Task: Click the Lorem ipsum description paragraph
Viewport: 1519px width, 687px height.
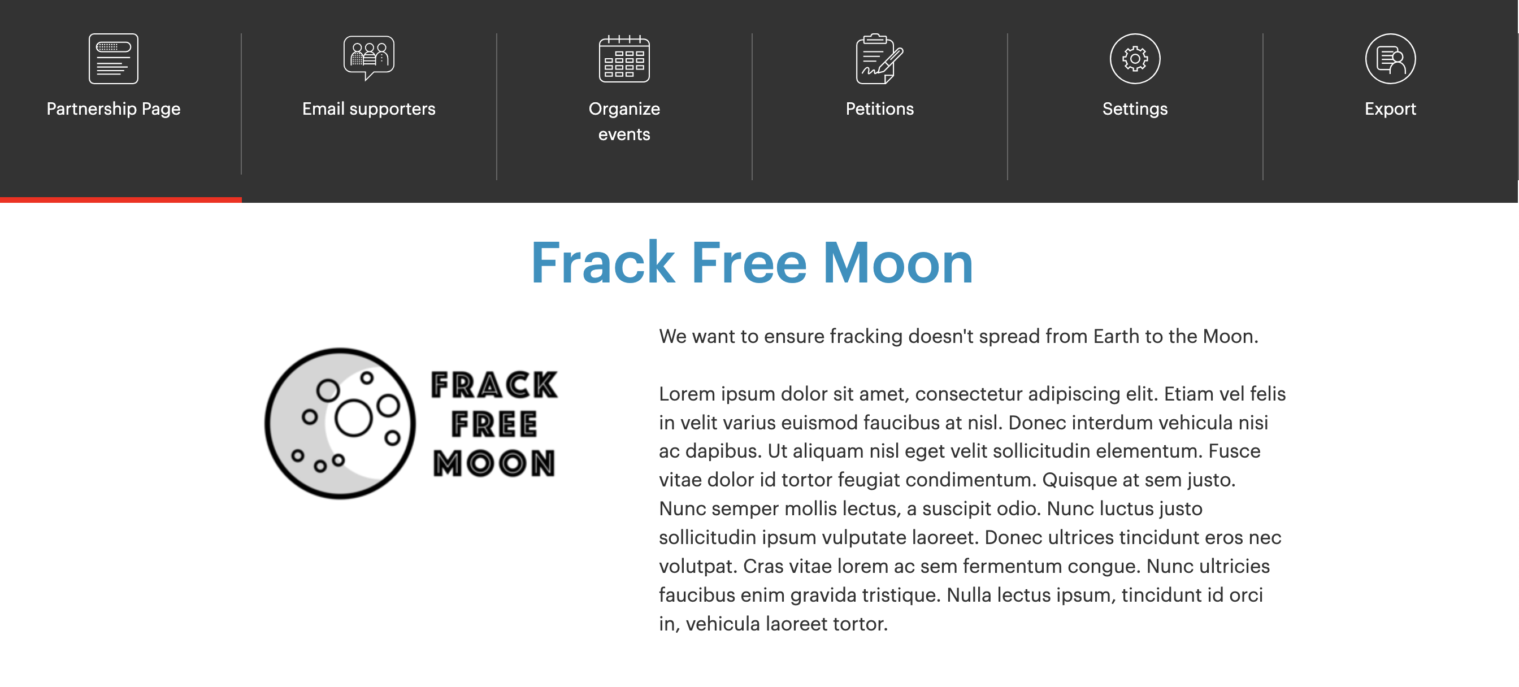Action: (972, 508)
